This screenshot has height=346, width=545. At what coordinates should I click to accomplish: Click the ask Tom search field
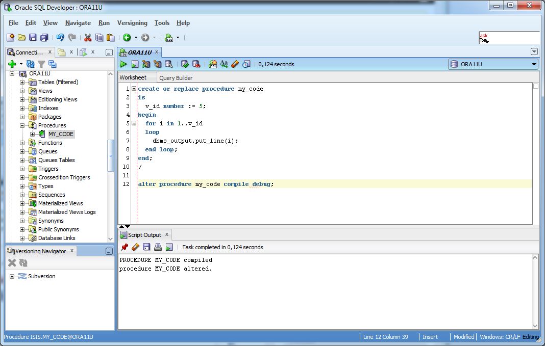(x=509, y=38)
